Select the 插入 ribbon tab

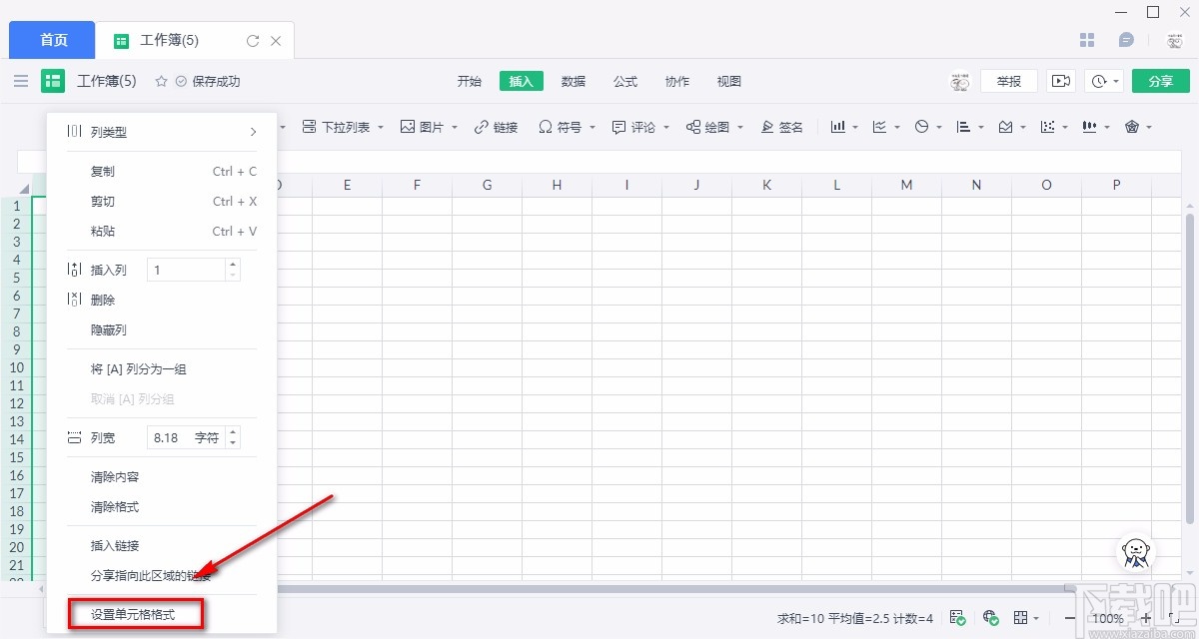[522, 81]
